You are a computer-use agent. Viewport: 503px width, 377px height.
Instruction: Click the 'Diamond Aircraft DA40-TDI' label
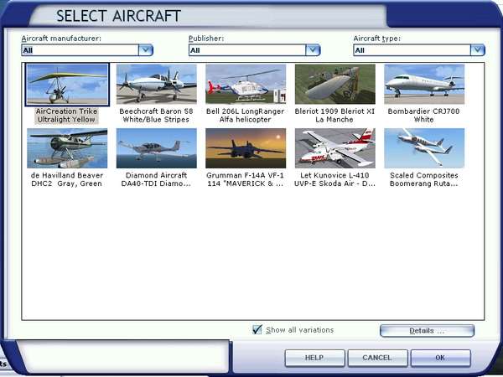click(x=156, y=179)
